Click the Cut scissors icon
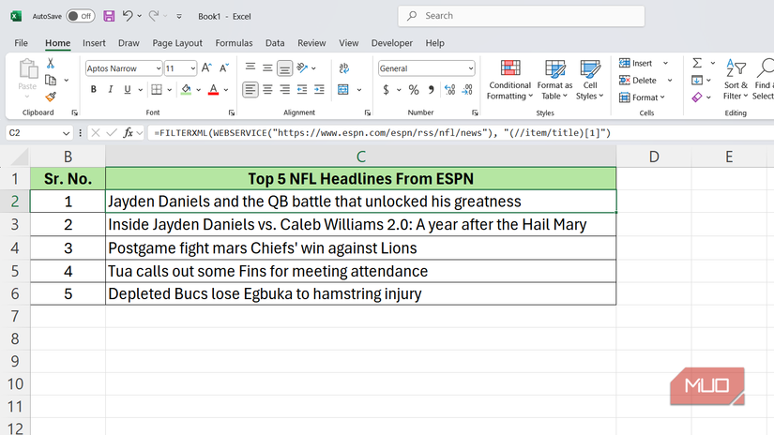The image size is (774, 435). [51, 63]
